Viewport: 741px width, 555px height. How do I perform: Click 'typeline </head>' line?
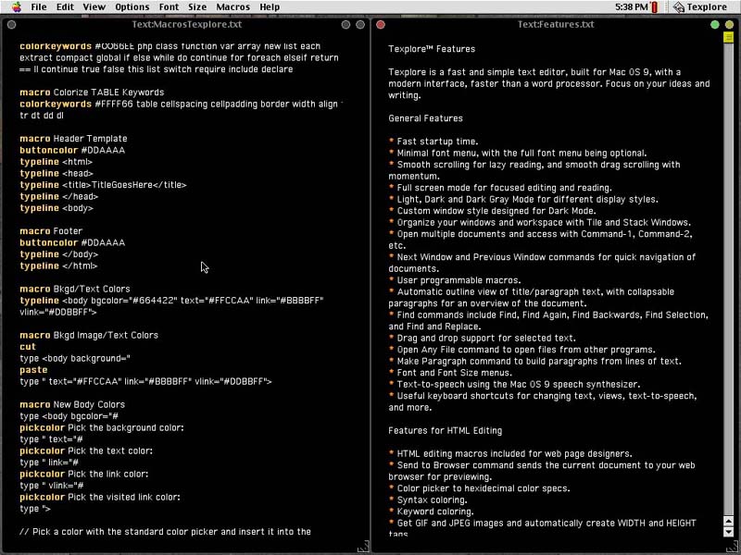point(58,196)
